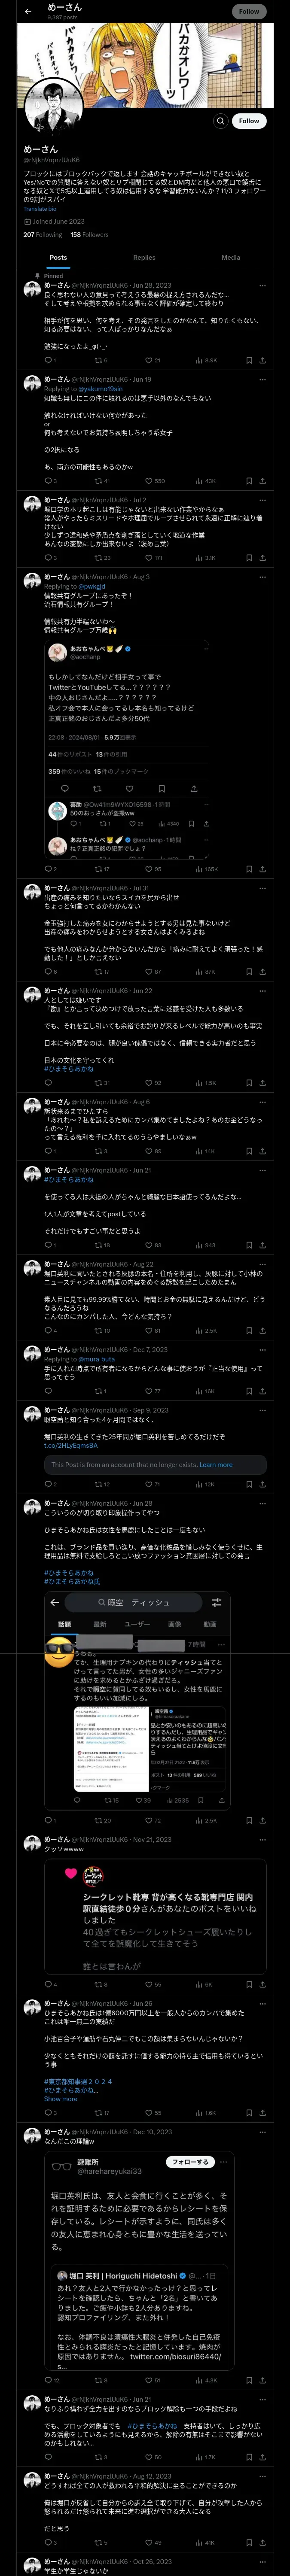Click Follow next to the search icon
This screenshot has width=290, height=2576.
point(249,121)
